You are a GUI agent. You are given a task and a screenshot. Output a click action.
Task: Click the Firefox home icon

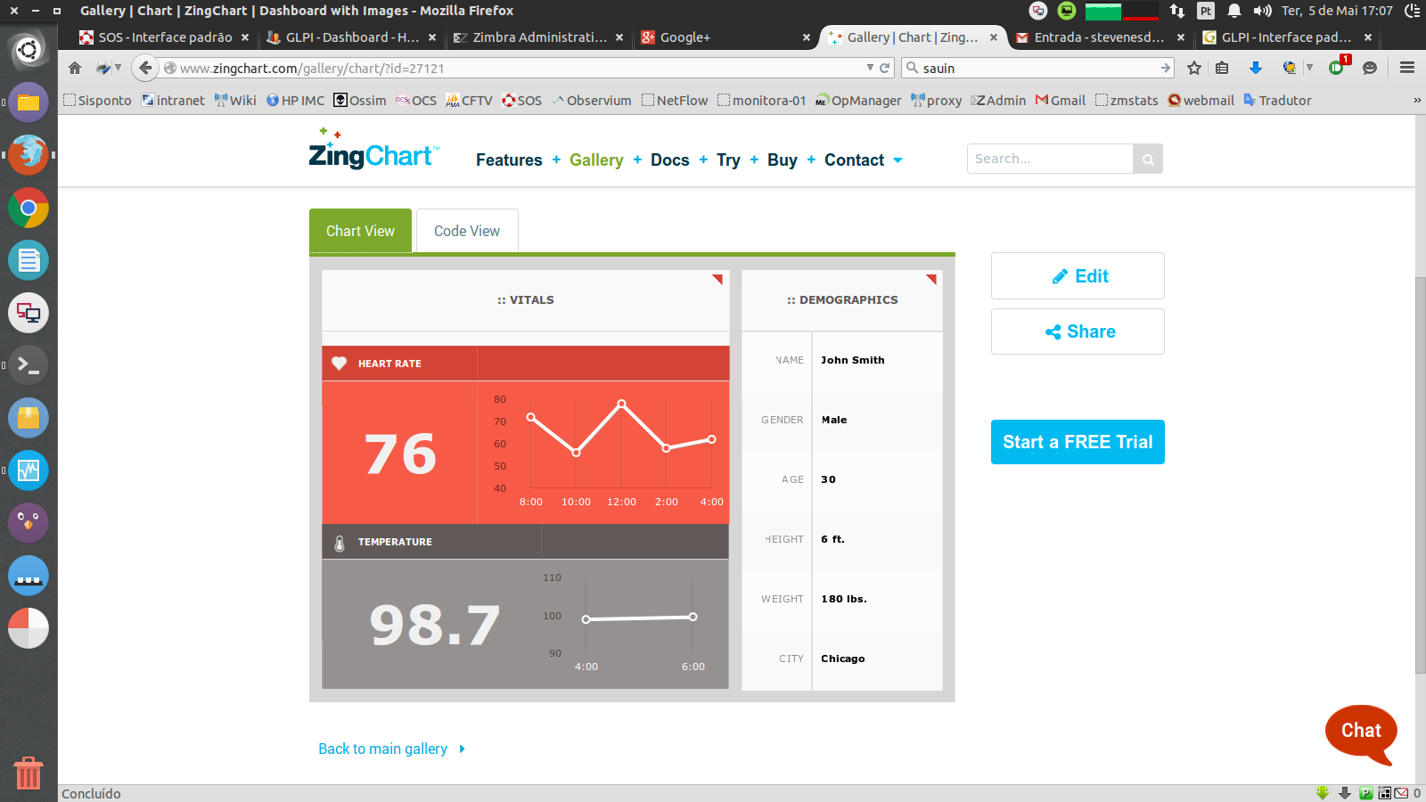(75, 68)
